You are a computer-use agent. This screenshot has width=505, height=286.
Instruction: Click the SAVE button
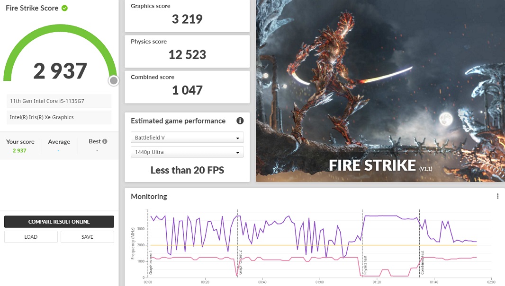tap(87, 237)
